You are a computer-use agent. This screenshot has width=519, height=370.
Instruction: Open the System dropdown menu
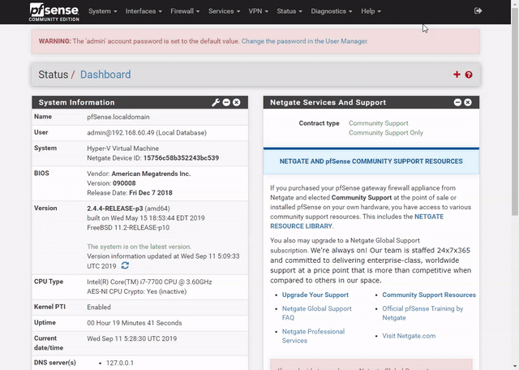tap(103, 11)
